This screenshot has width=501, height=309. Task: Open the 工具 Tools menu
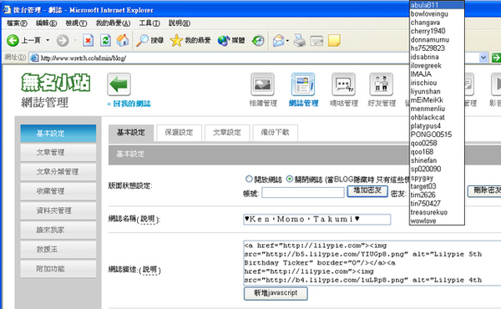149,23
